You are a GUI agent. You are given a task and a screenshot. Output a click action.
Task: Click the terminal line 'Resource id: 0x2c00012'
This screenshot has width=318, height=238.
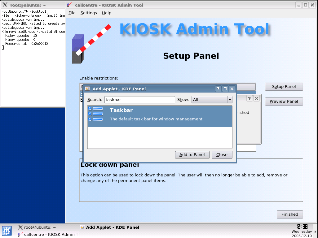[27, 44]
